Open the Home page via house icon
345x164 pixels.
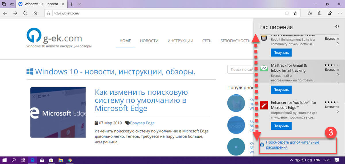coord(35,13)
